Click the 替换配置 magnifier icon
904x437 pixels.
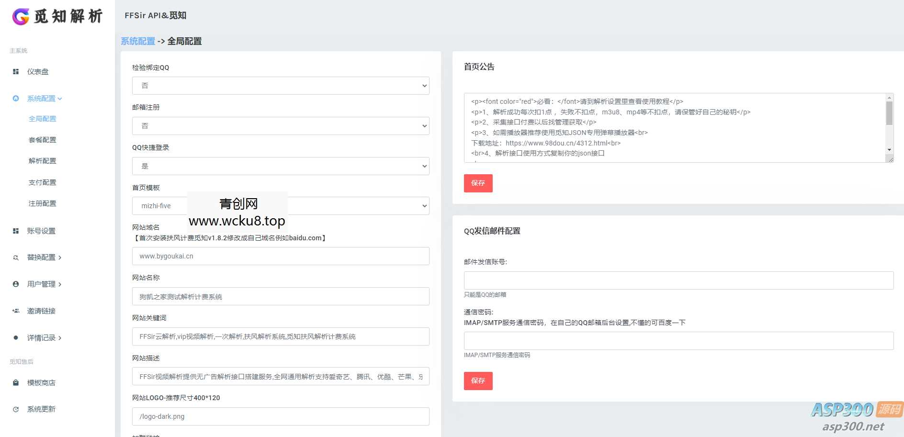click(x=16, y=257)
